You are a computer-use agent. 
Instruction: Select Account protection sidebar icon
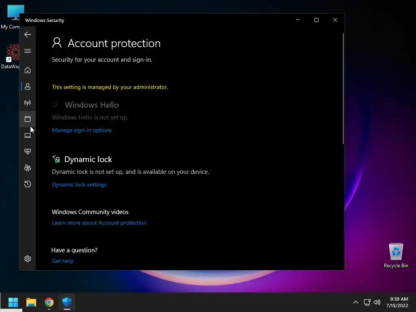pos(28,87)
